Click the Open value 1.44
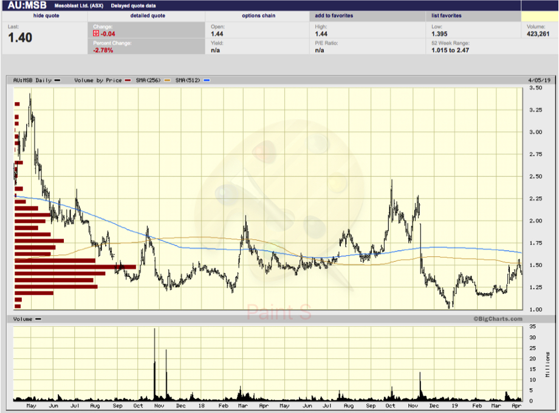Screen dimensions: 559x413 coord(217,34)
